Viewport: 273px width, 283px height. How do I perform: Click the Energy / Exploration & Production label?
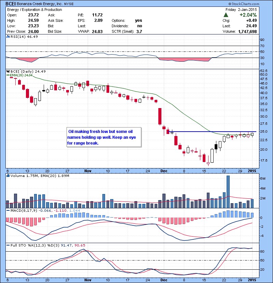34,10
